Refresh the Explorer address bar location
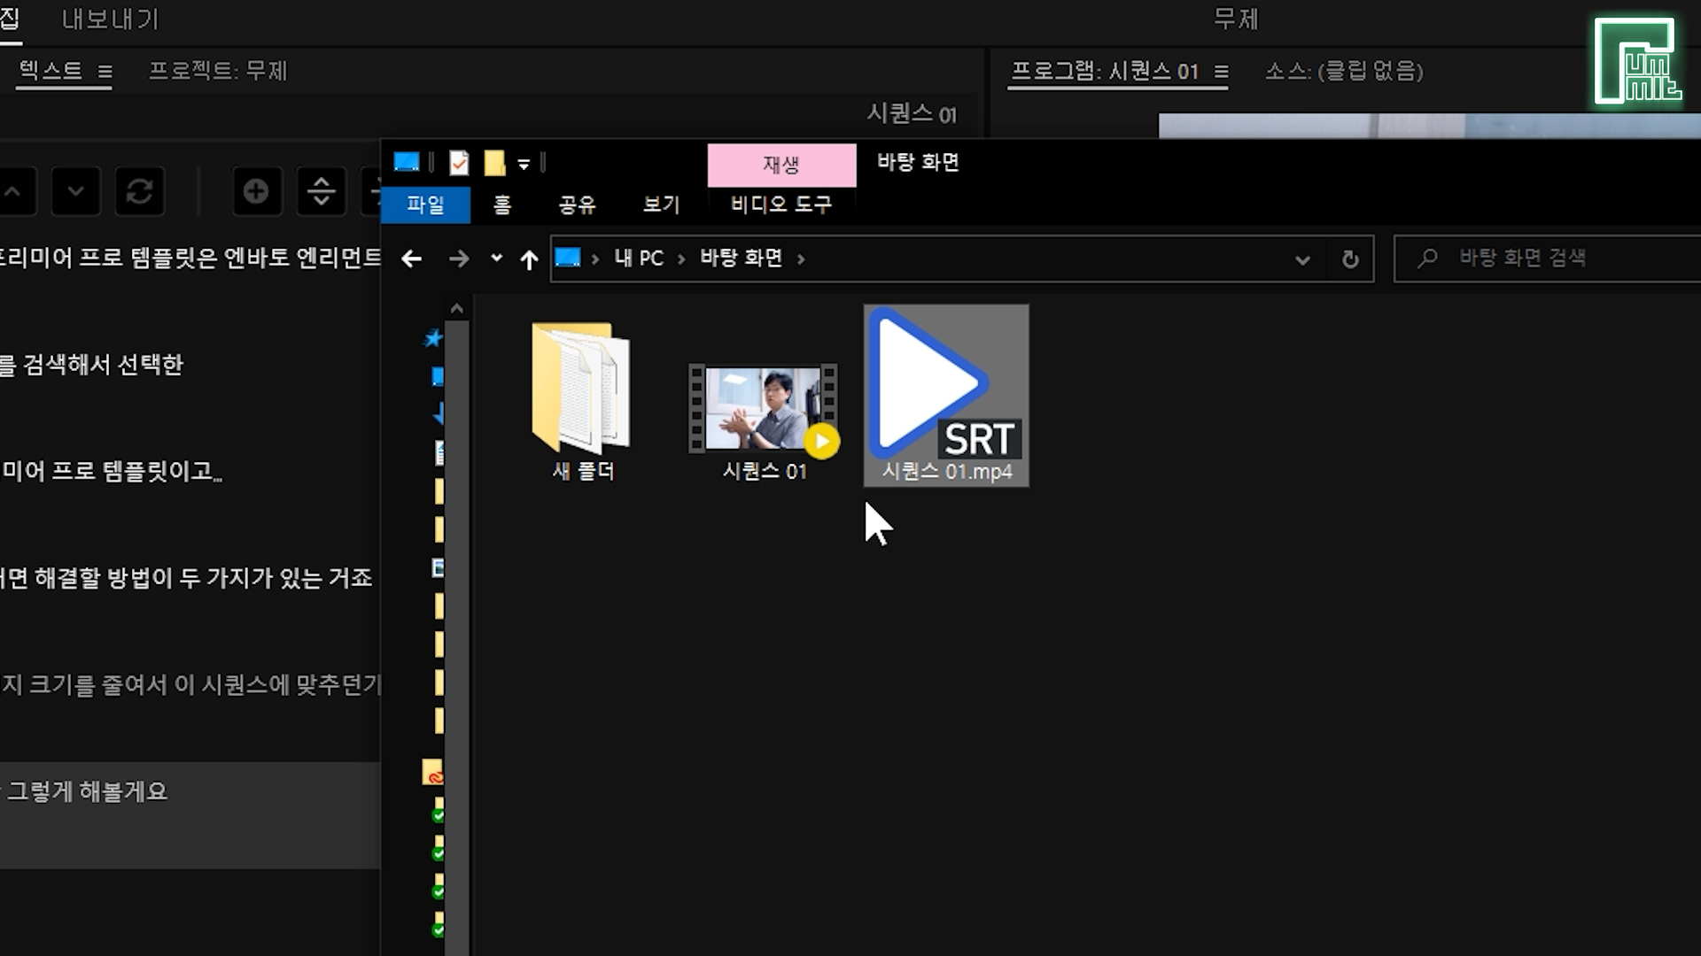Screen dimensions: 1701x956 click(1349, 258)
